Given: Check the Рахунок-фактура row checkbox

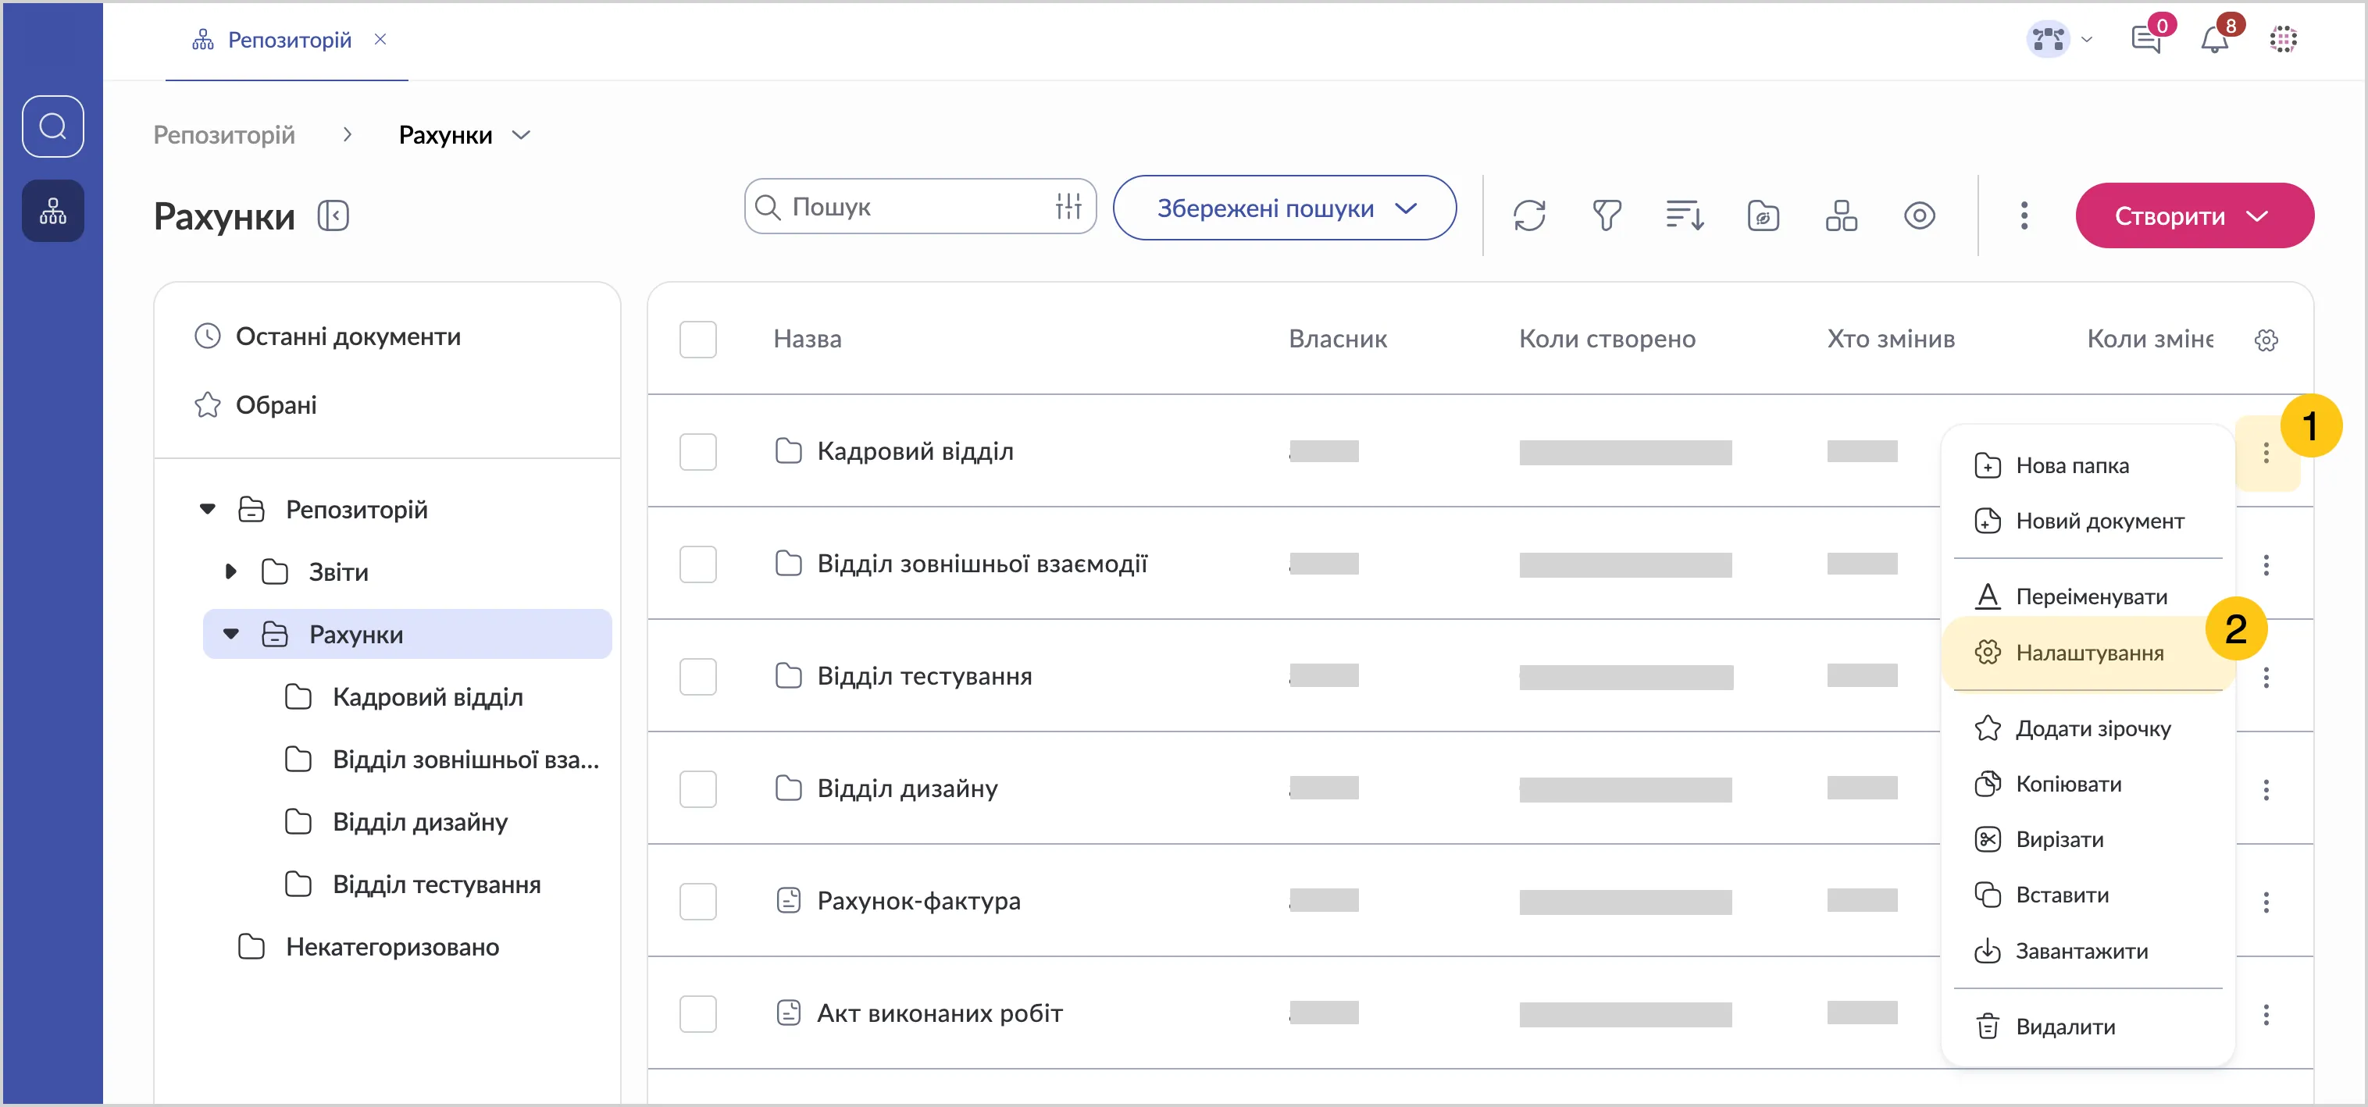Looking at the screenshot, I should tap(697, 901).
